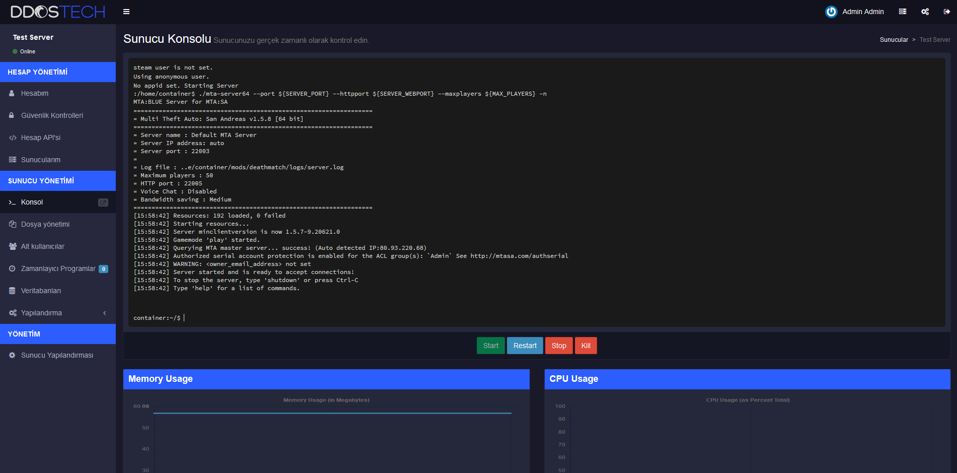Click the 'HTTP port : 22005' console line
The image size is (957, 473).
click(168, 183)
